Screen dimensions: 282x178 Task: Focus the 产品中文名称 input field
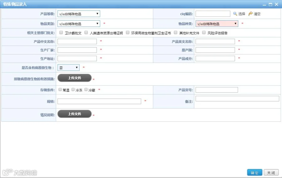[77, 42]
